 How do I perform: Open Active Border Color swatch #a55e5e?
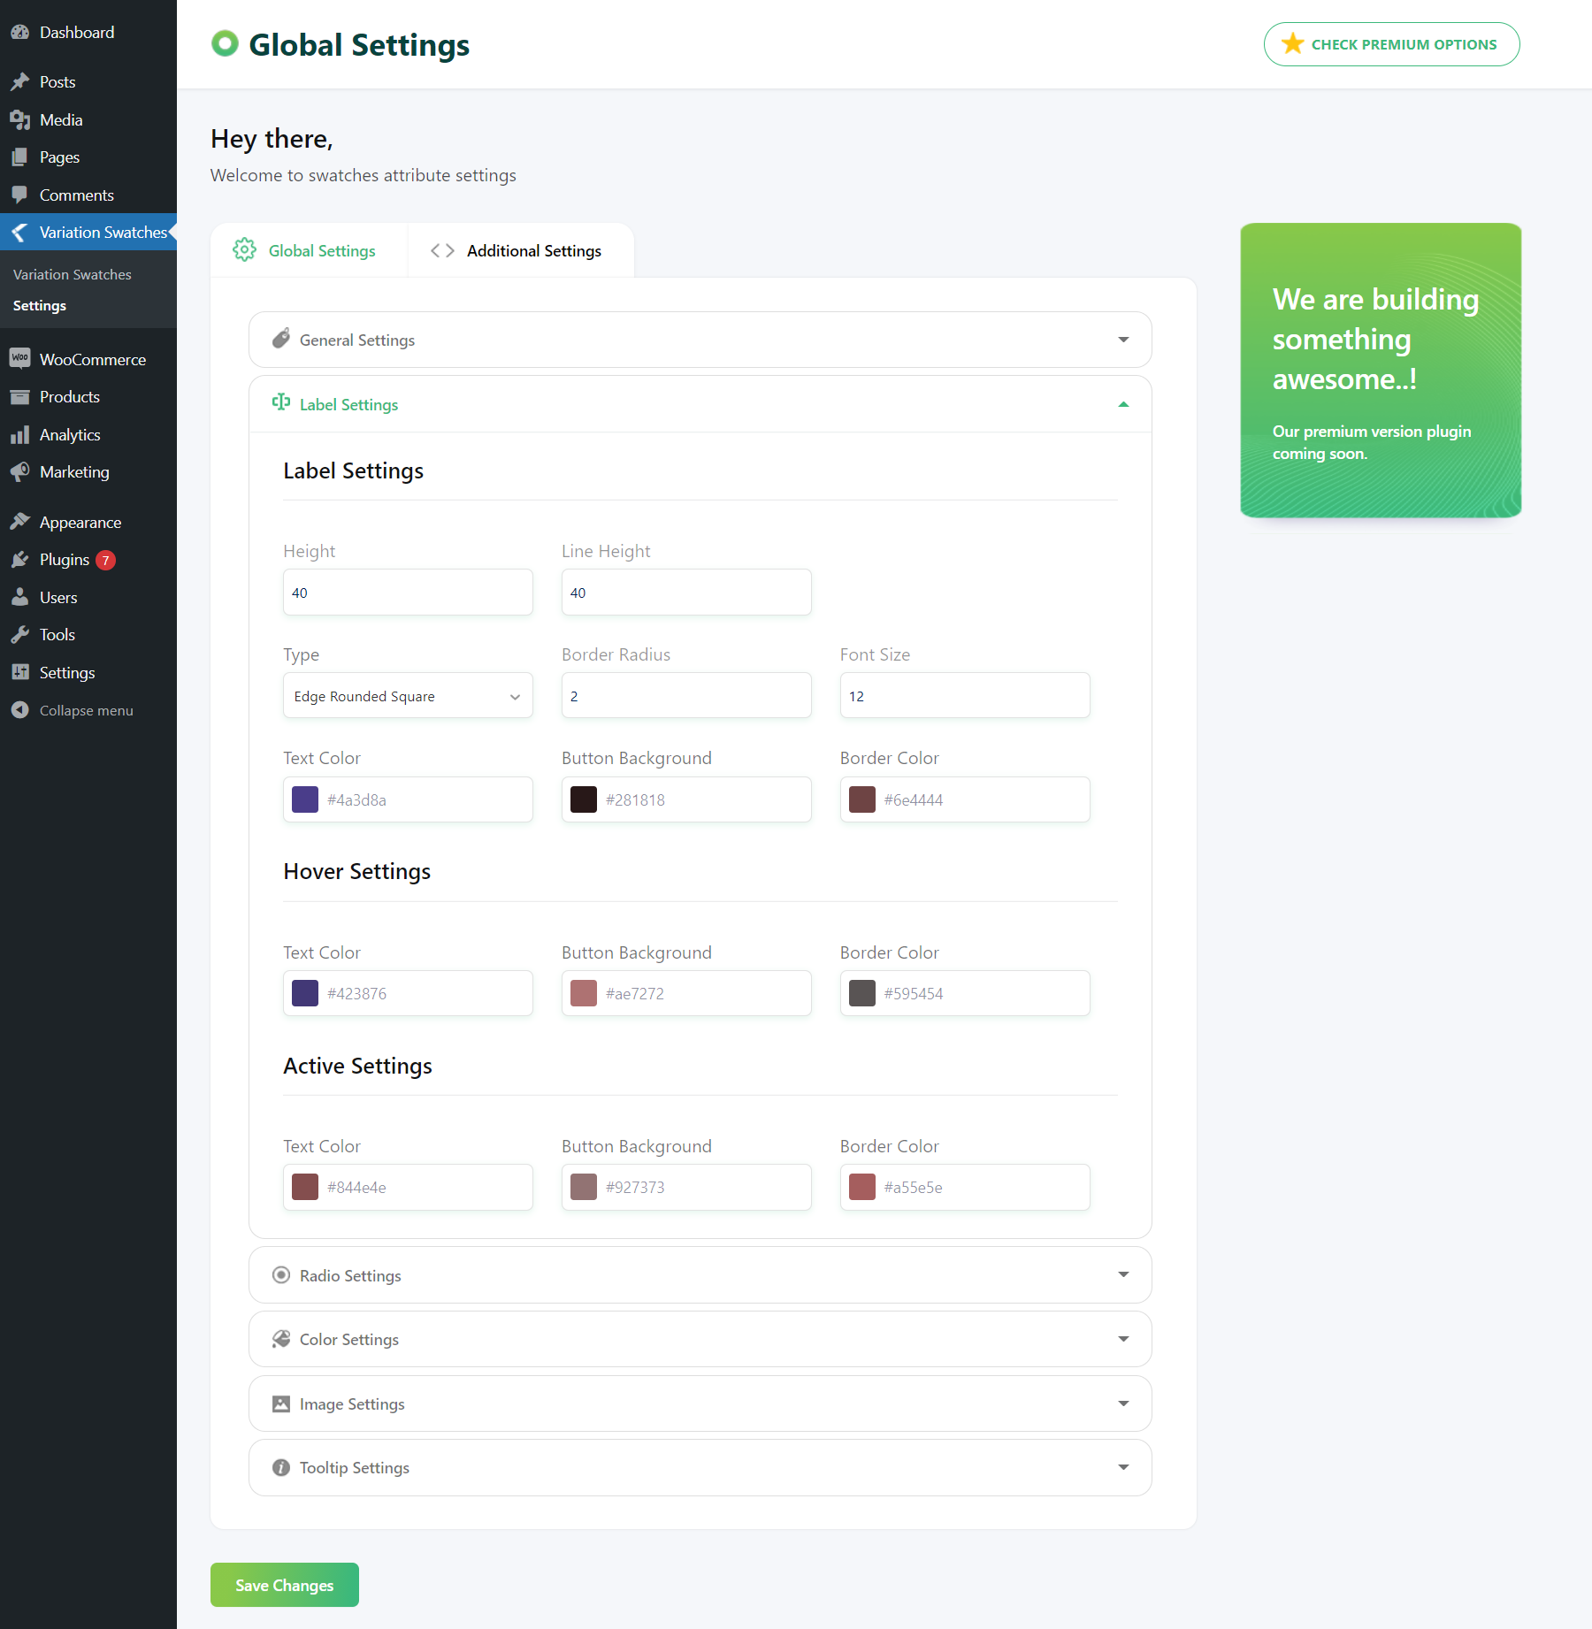coord(862,1187)
